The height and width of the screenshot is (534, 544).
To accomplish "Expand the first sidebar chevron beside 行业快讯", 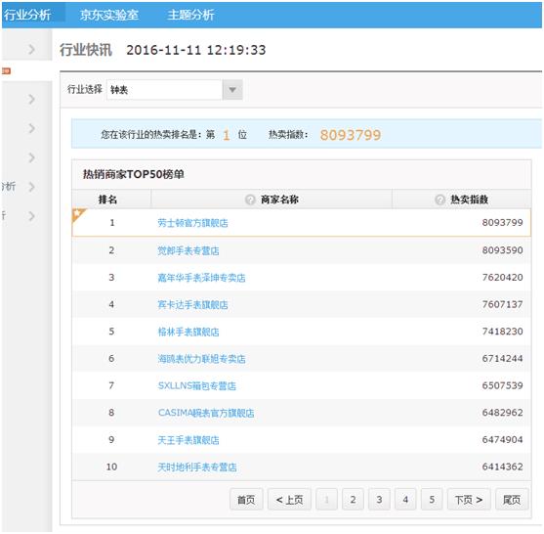I will pyautogui.click(x=31, y=49).
